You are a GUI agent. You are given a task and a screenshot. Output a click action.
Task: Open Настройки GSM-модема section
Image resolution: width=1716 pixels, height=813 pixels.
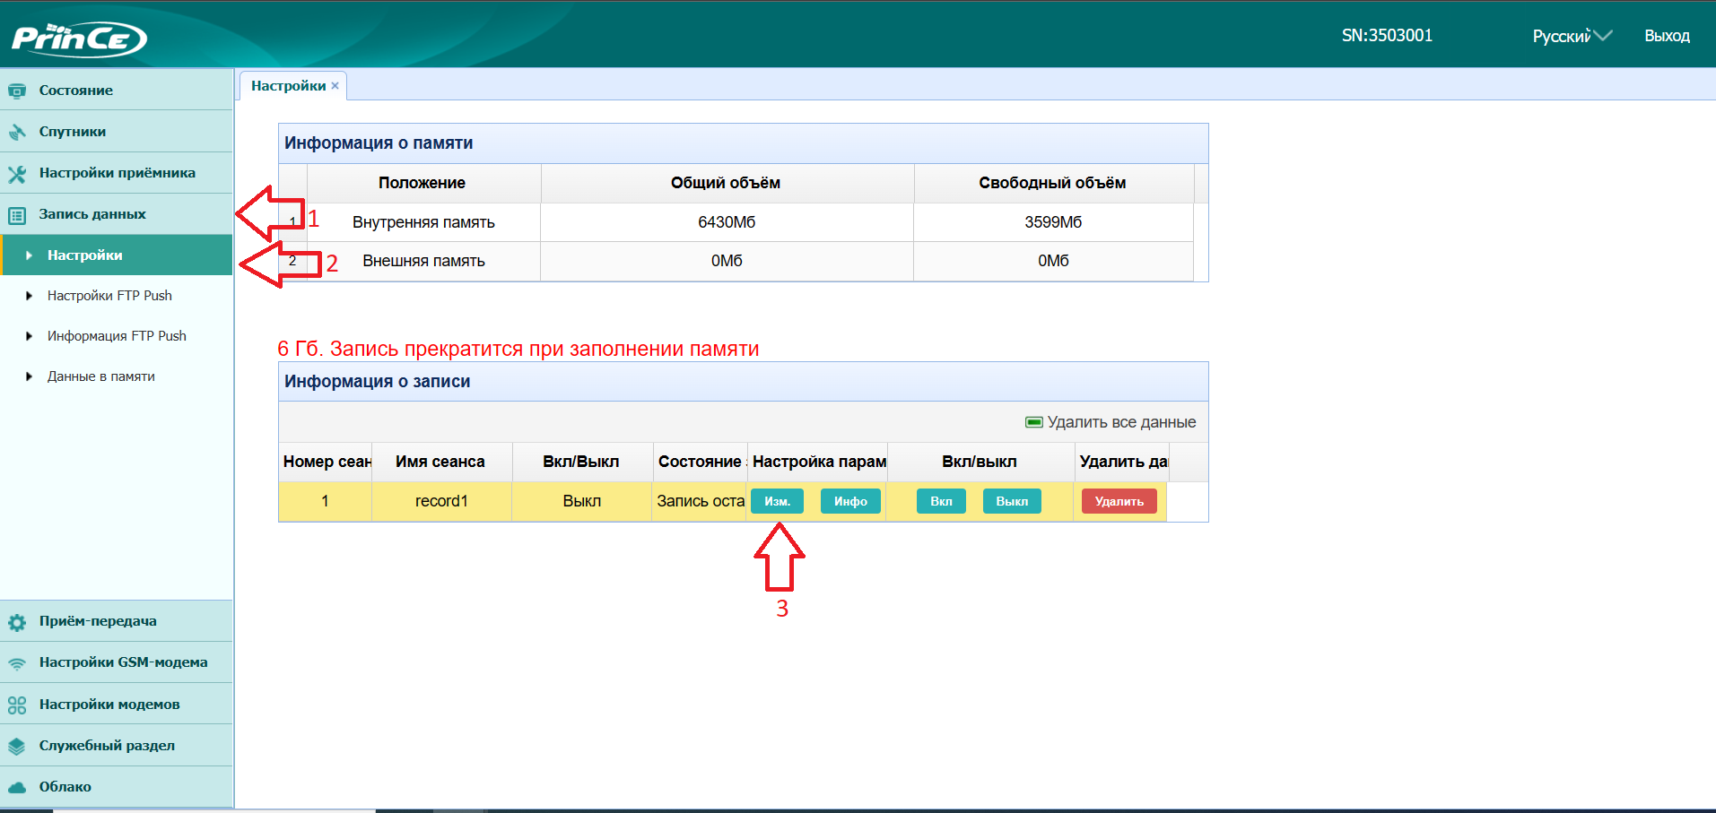pos(117,662)
